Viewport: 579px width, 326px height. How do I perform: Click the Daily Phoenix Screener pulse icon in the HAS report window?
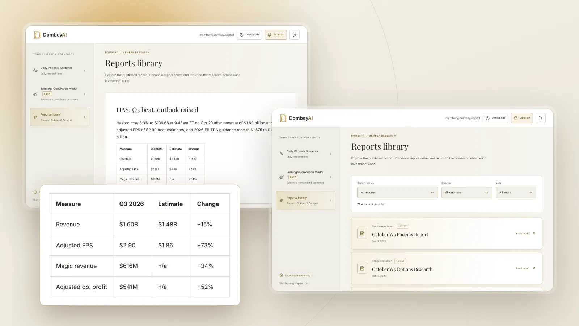click(x=35, y=71)
